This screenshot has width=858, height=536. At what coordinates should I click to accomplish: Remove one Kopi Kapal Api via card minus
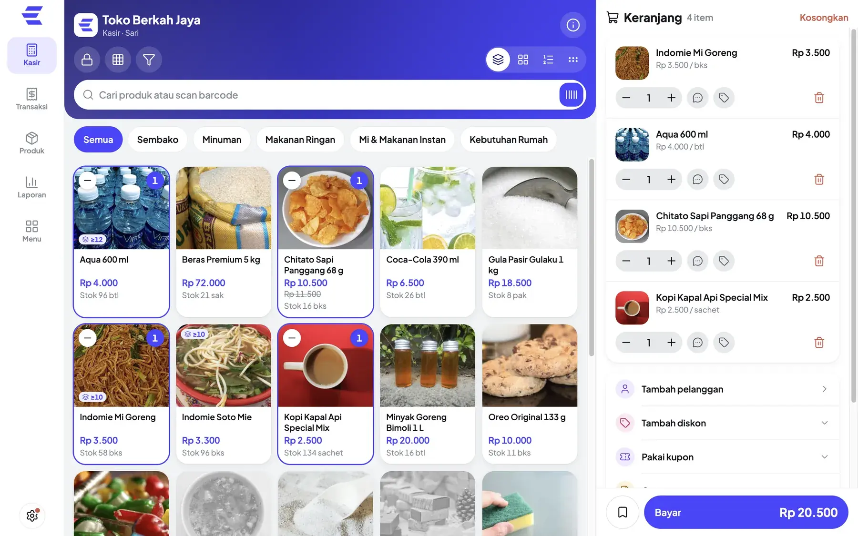point(292,338)
